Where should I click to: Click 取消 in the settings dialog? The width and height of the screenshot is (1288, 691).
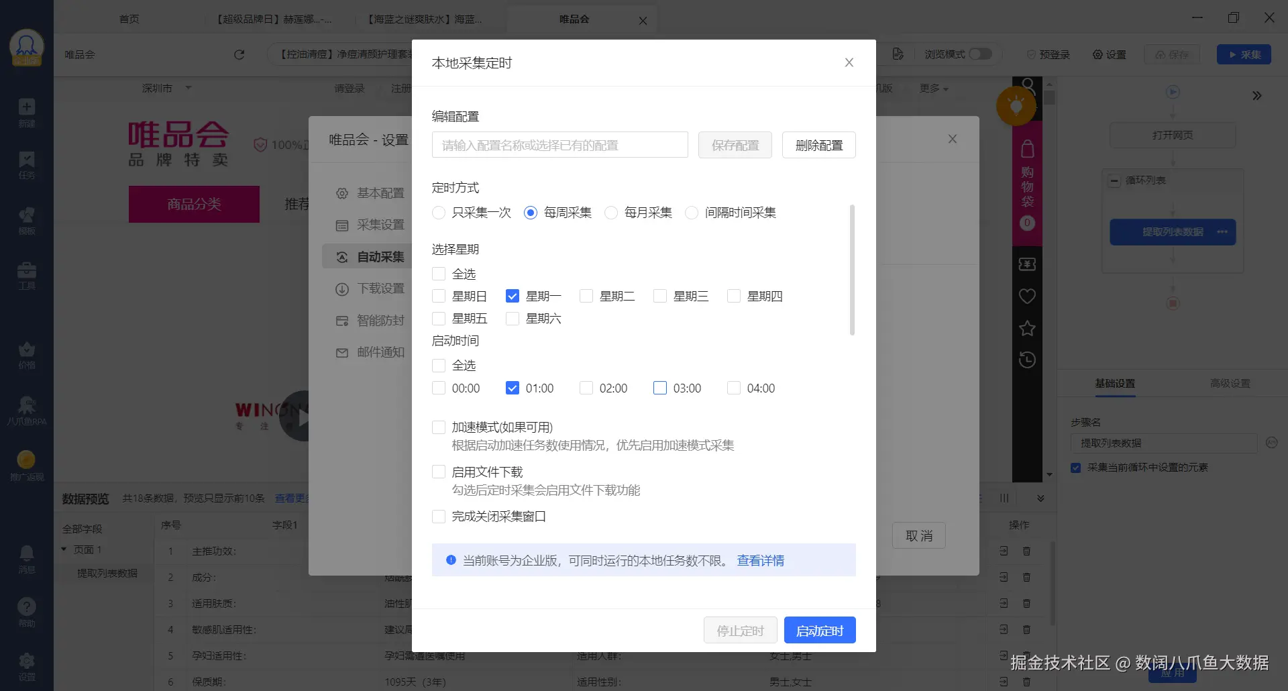point(919,535)
